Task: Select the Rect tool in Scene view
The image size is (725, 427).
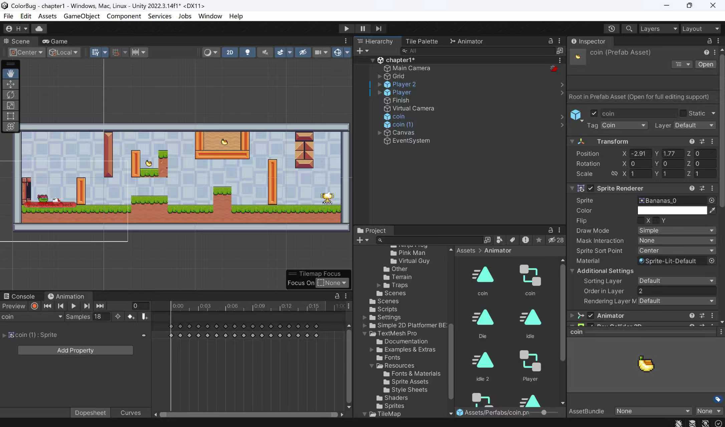Action: tap(10, 116)
